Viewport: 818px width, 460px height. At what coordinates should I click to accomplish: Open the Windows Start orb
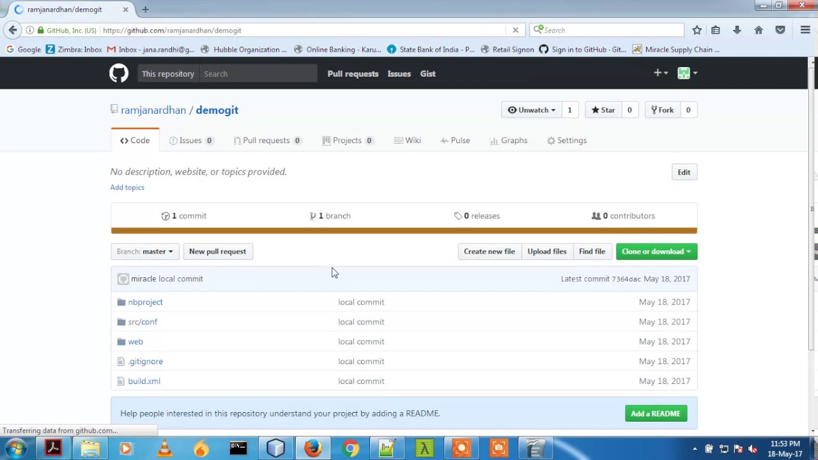(x=15, y=448)
